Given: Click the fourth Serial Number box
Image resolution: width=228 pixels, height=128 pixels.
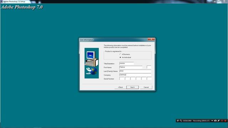Looking at the screenshot, I should coord(138,79).
